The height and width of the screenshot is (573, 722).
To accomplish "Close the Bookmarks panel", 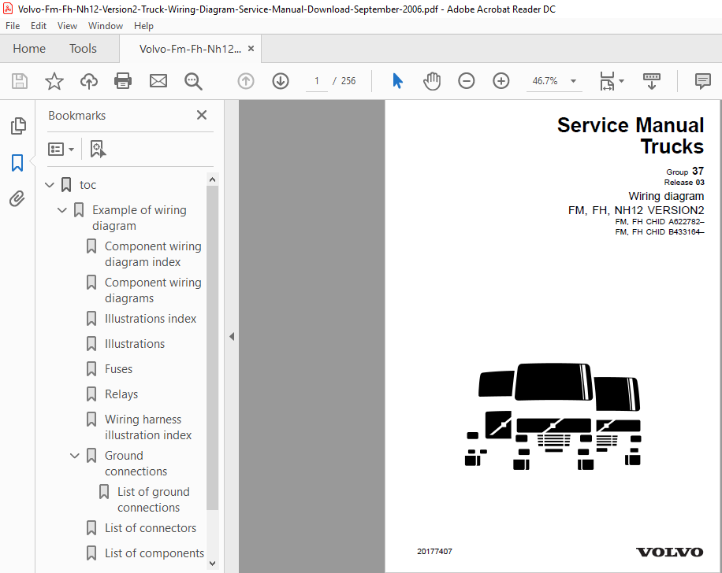I will coord(202,115).
